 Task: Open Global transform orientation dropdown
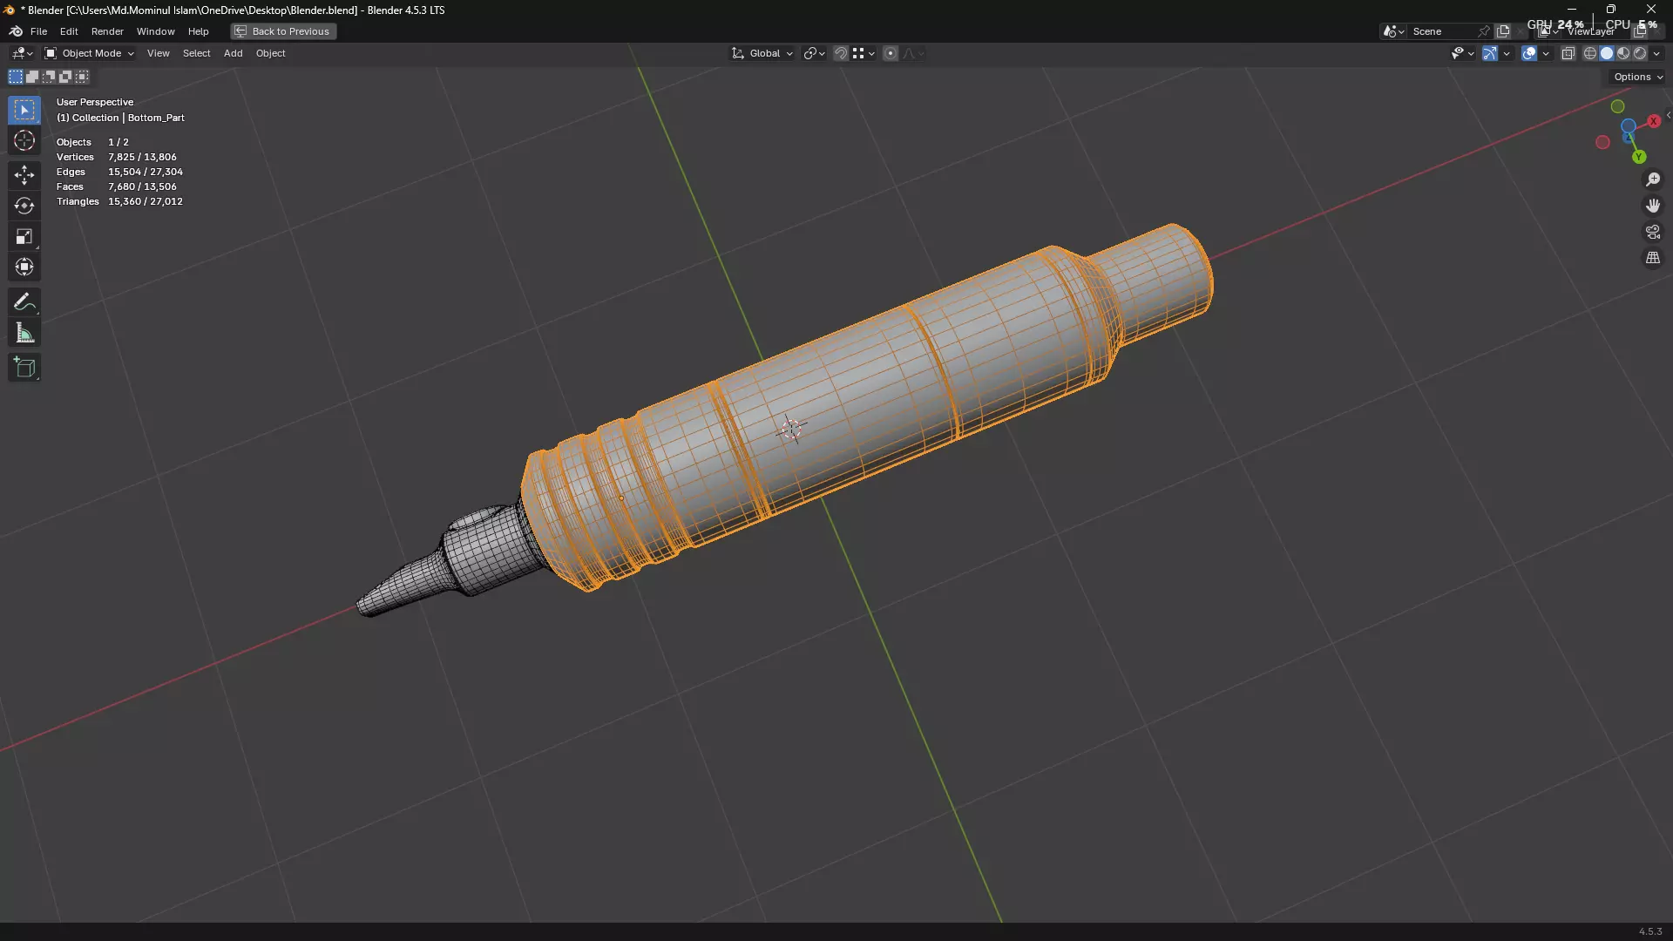click(762, 53)
